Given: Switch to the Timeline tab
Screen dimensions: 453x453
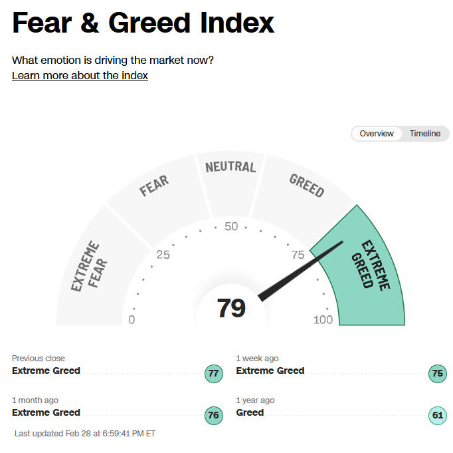Looking at the screenshot, I should click(424, 134).
